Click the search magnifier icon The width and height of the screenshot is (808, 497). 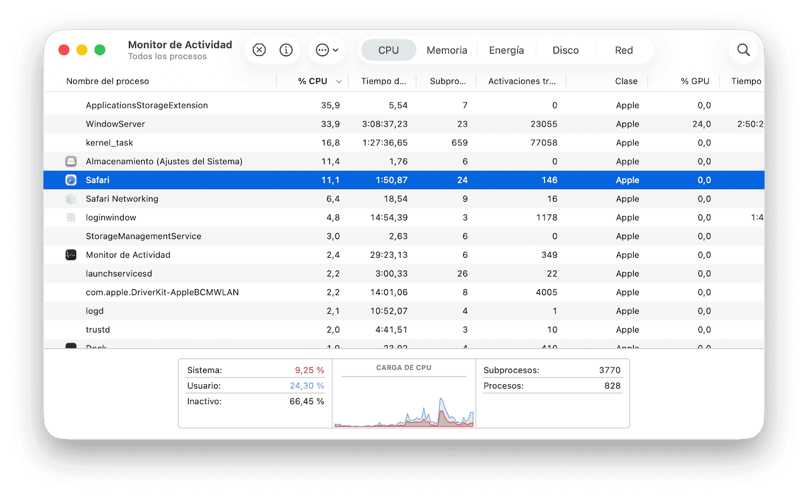coord(743,50)
